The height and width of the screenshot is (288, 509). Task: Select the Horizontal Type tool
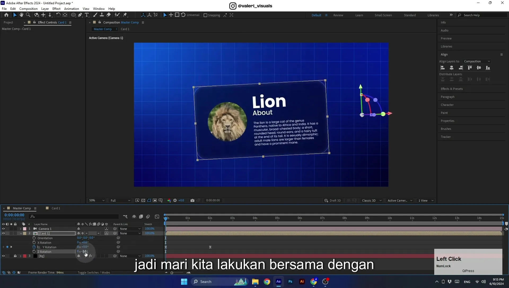pyautogui.click(x=87, y=15)
